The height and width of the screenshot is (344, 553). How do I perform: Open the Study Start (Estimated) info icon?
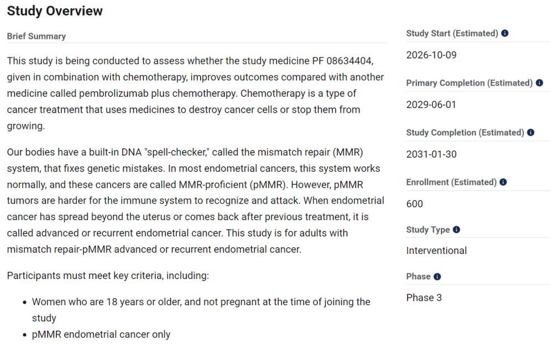coord(505,33)
